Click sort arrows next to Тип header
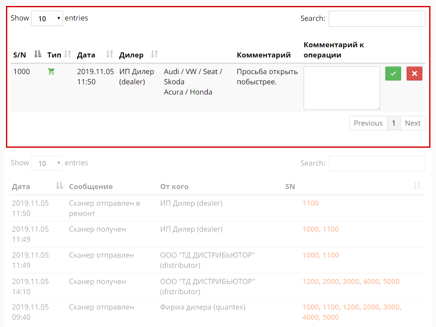The height and width of the screenshot is (327, 436). [67, 54]
